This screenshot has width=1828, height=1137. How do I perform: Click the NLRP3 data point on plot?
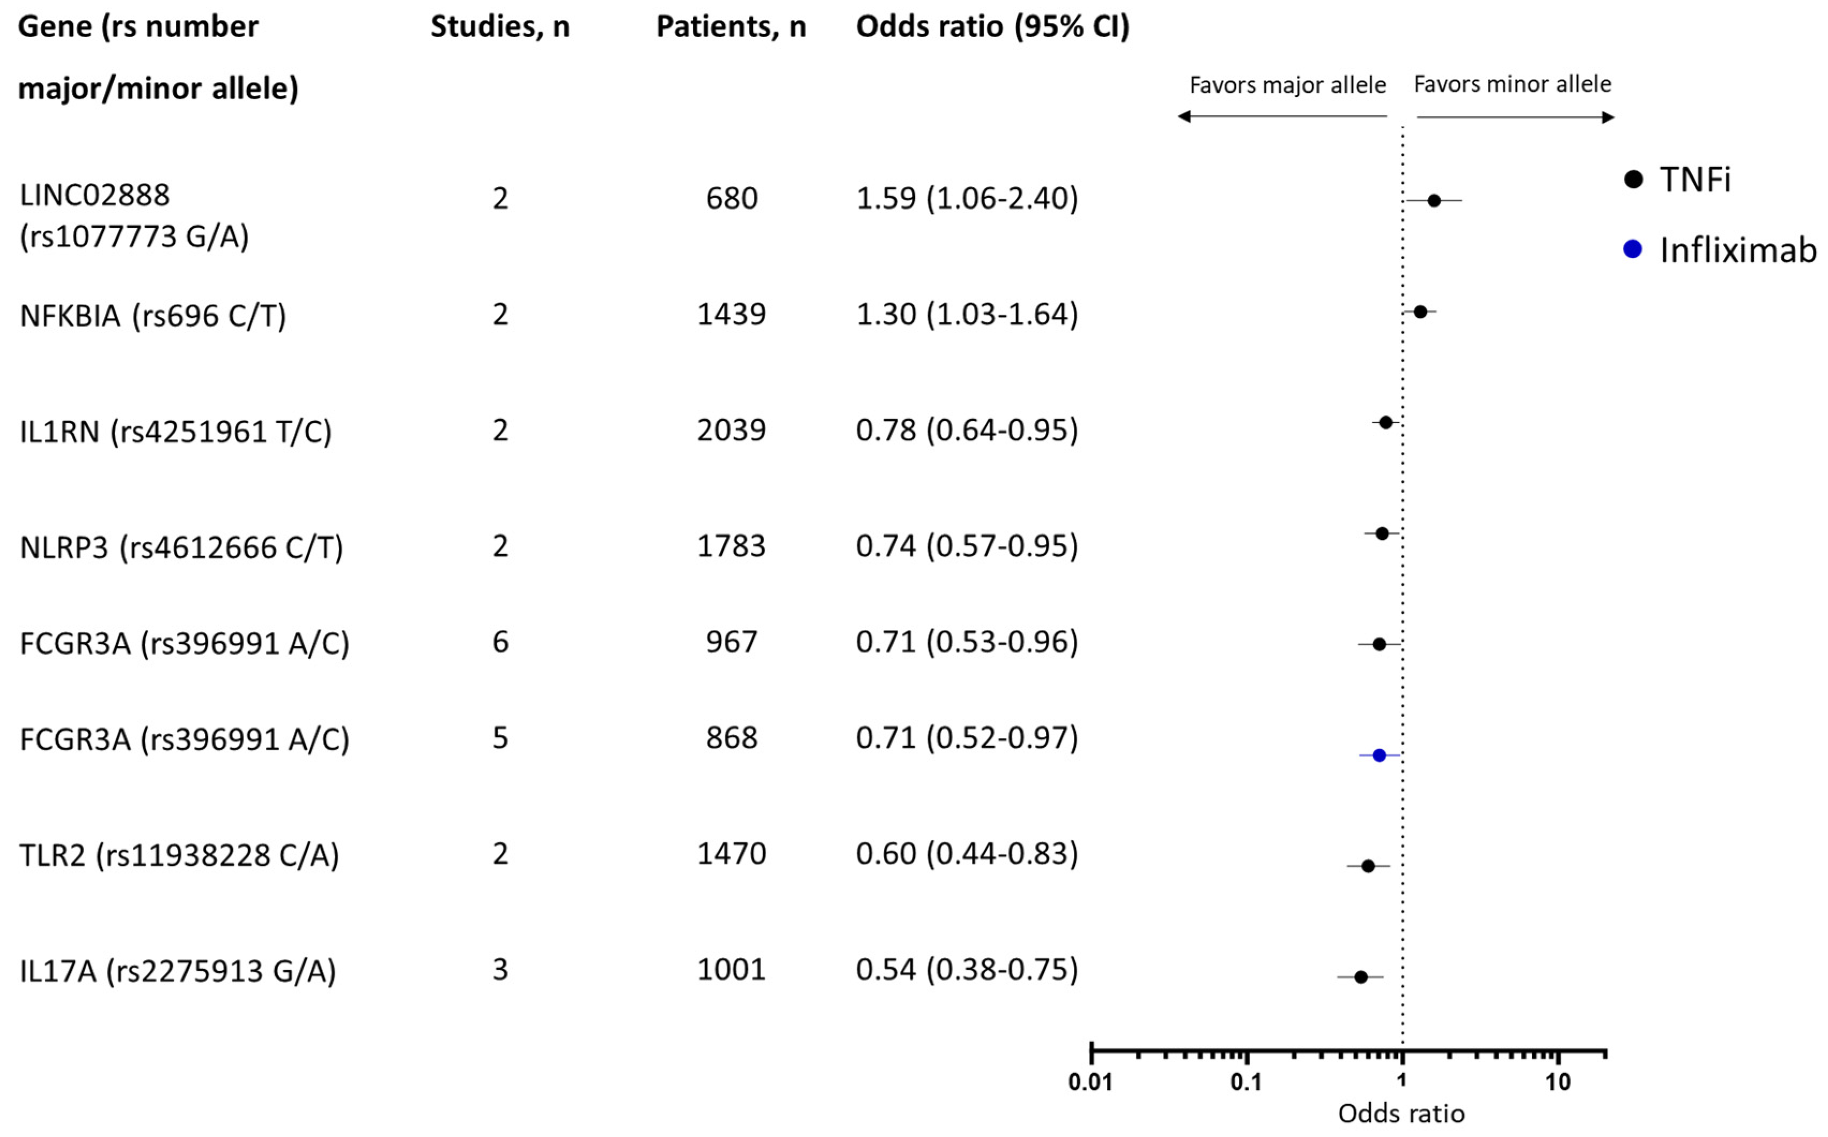coord(1382,533)
